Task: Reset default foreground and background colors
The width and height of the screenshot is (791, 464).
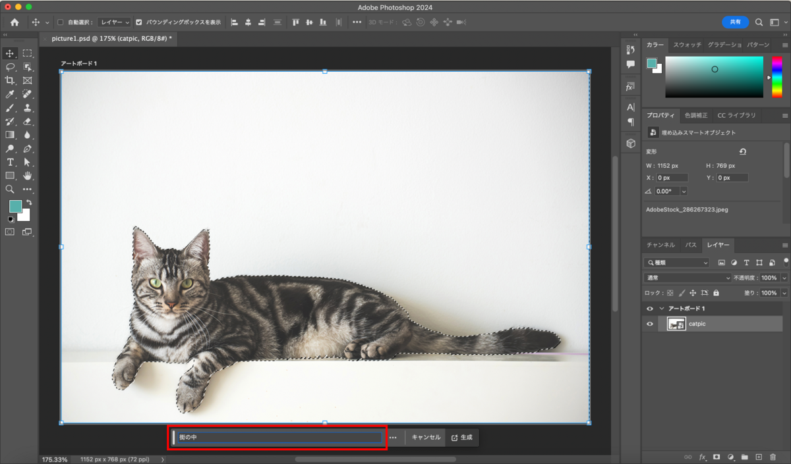Action: coord(11,219)
